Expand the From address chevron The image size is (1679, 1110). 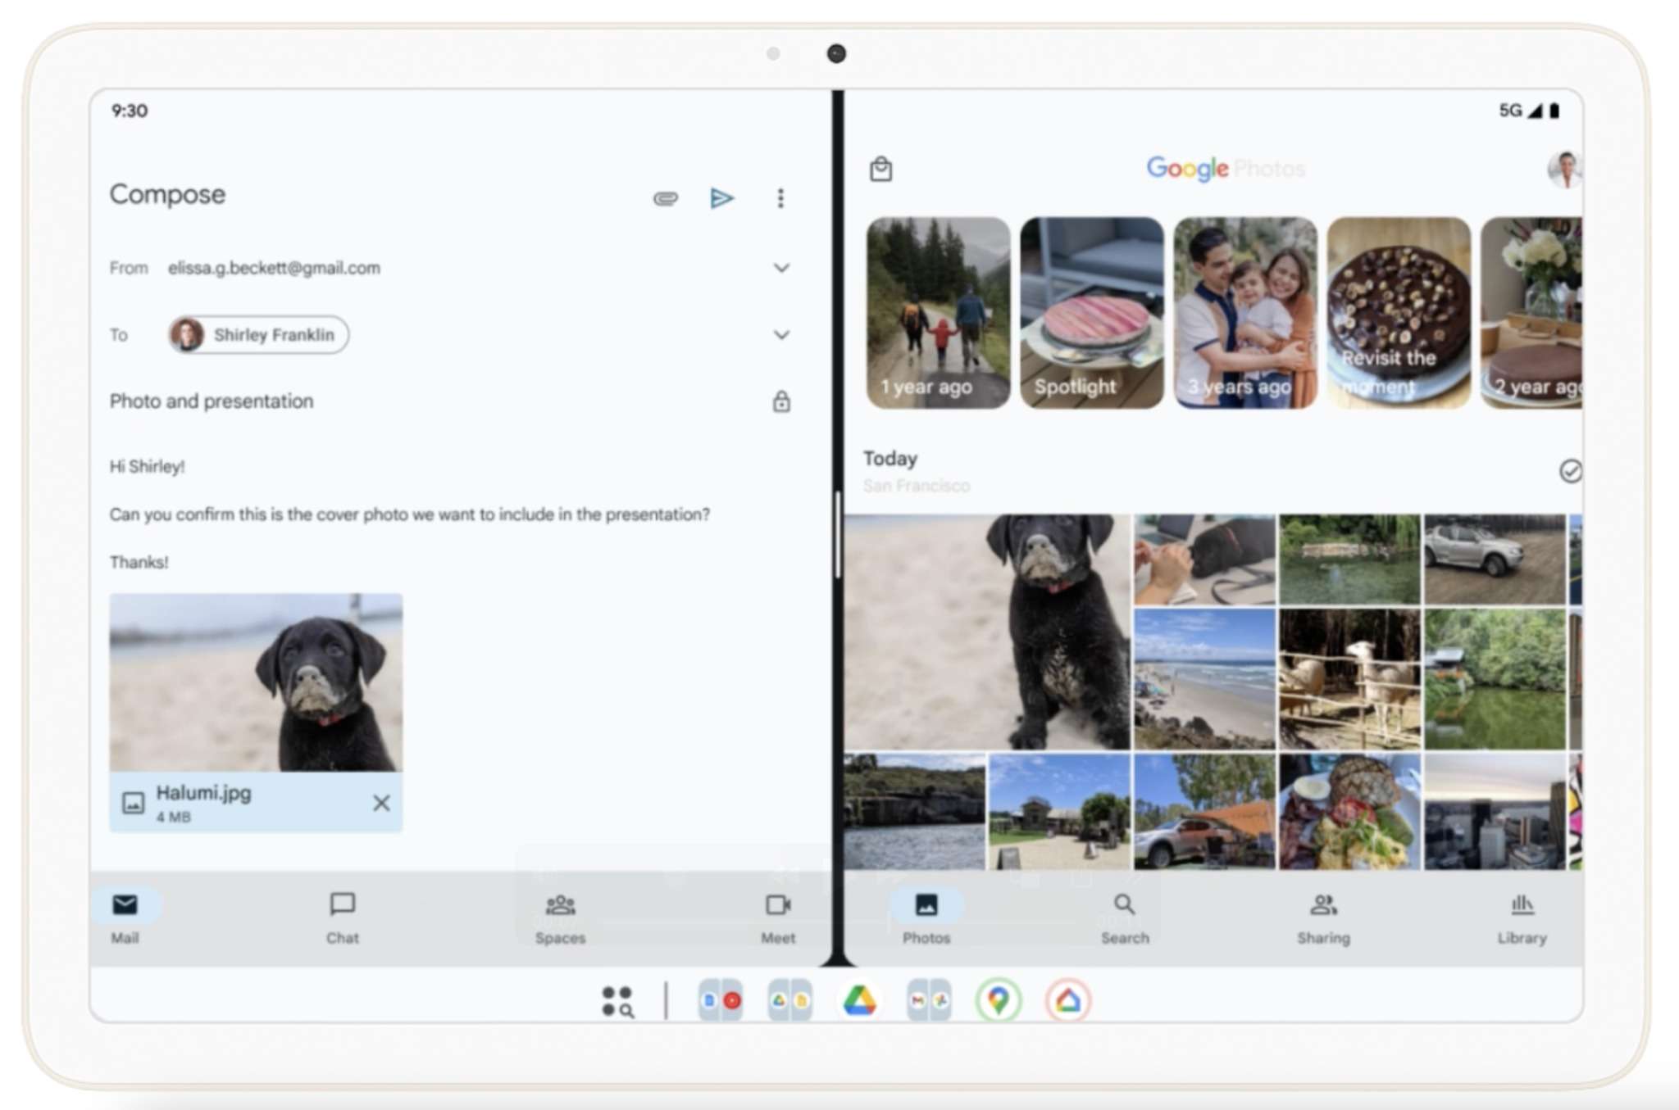(781, 268)
